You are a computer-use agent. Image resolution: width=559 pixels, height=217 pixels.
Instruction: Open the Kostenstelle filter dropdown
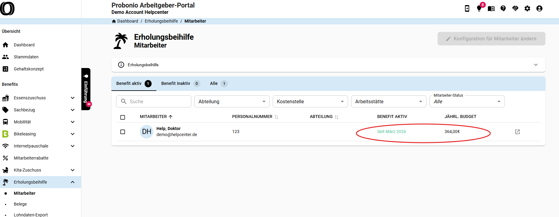coord(310,101)
